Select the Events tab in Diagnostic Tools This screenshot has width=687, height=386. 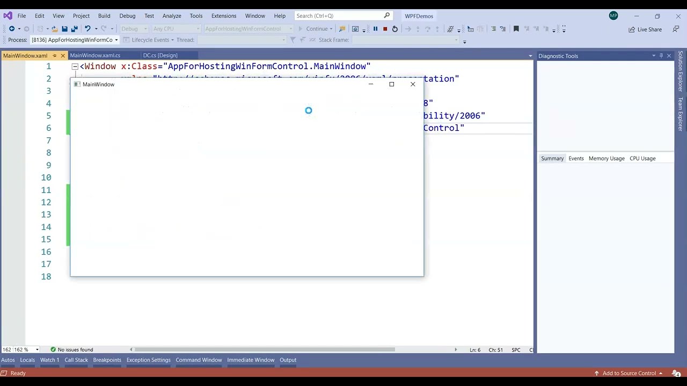tap(576, 159)
